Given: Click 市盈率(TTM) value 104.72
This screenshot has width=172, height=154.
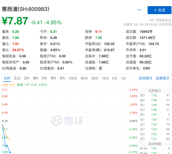Looking at the screenshot, I should click(x=153, y=44).
